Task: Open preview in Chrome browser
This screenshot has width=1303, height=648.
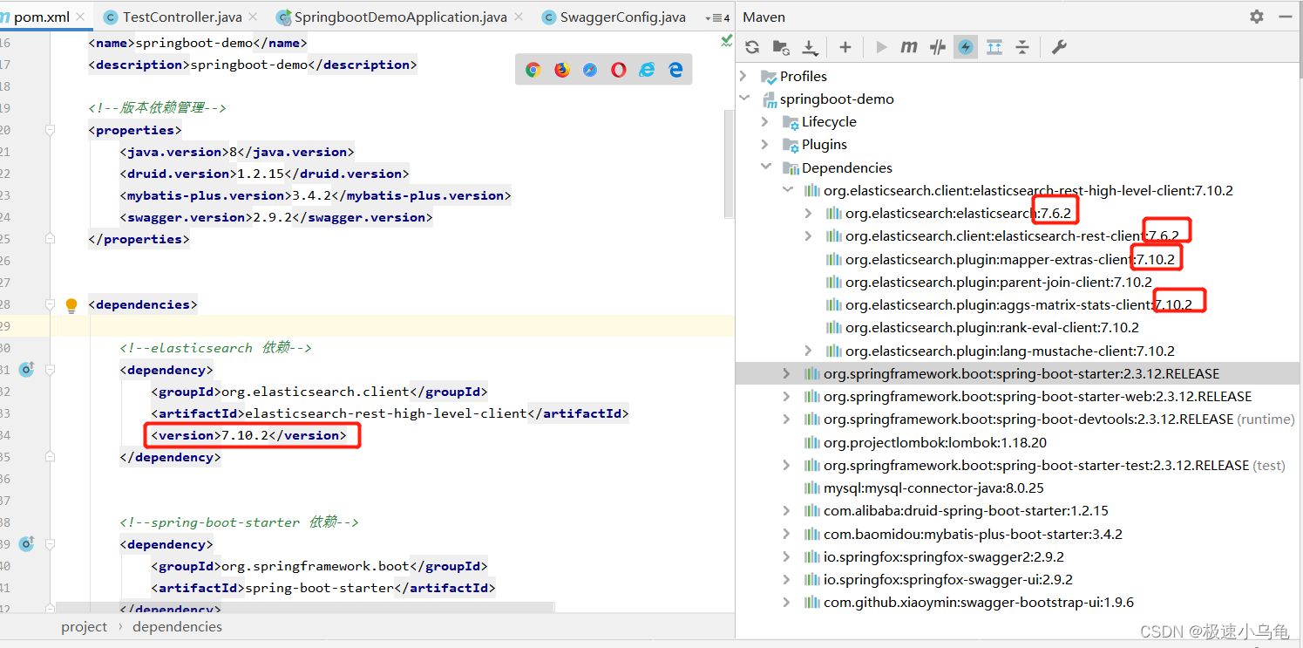Action: [x=533, y=70]
